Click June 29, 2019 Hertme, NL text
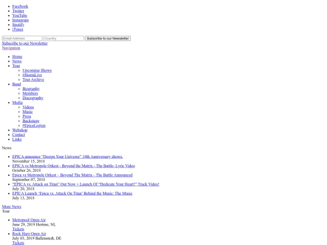This screenshot has width=327, height=245. tap(34, 224)
